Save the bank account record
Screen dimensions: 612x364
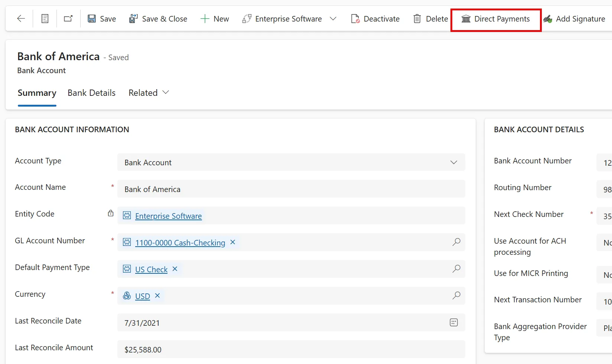(102, 19)
